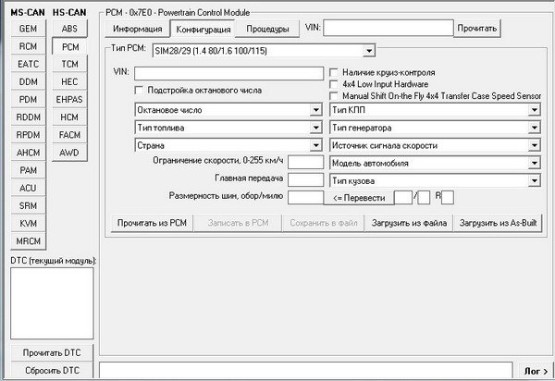555x381 pixels.
Task: Open the ABS module
Action: 69,29
